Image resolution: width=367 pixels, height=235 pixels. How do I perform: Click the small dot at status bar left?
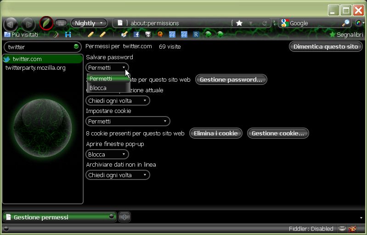coord(6,229)
